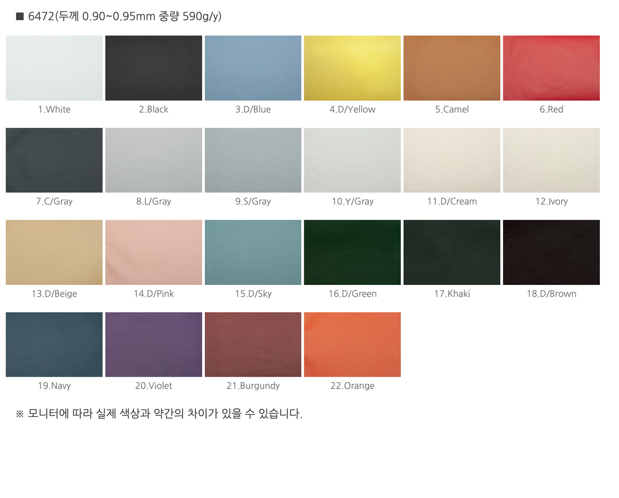Viewport: 619px width, 498px height.
Task: Click the 16.D/Green swatch
Action: point(352,252)
